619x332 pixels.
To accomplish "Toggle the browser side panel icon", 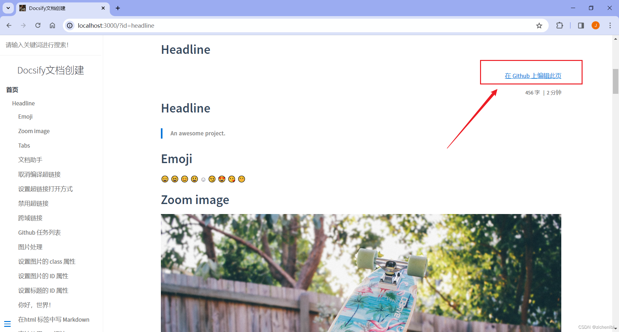I will tap(581, 25).
